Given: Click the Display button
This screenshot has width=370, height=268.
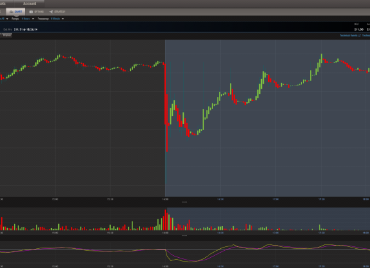Looking at the screenshot, I should click(7, 35).
